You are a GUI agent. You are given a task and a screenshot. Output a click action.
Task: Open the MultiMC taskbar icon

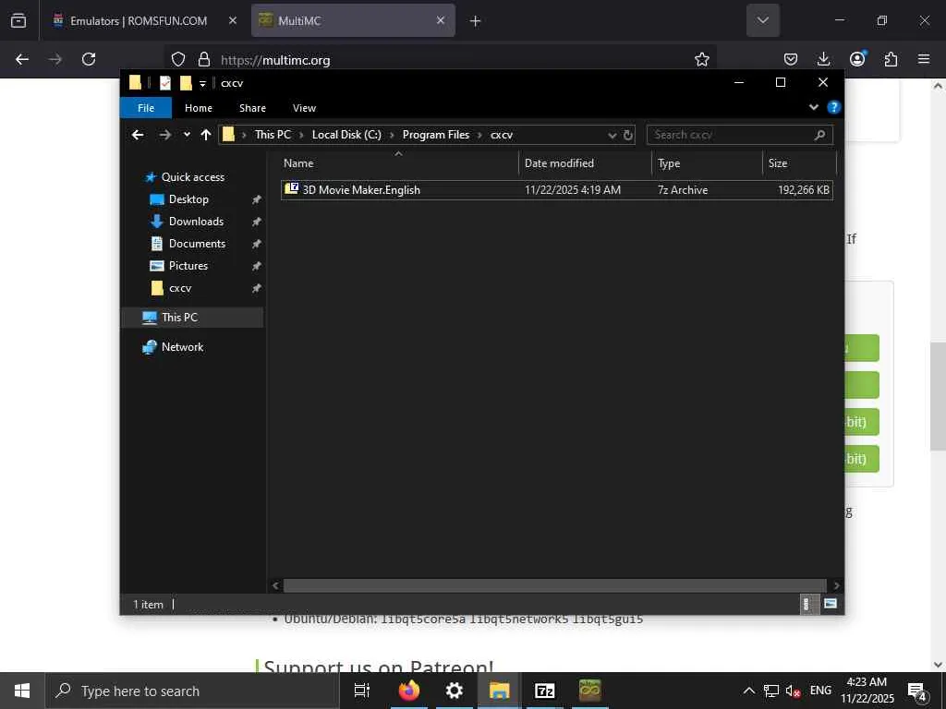pyautogui.click(x=590, y=691)
